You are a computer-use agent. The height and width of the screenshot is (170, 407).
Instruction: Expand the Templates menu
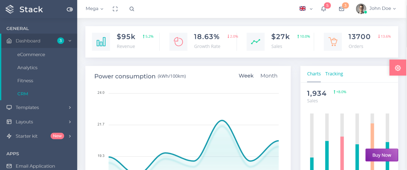(28, 107)
